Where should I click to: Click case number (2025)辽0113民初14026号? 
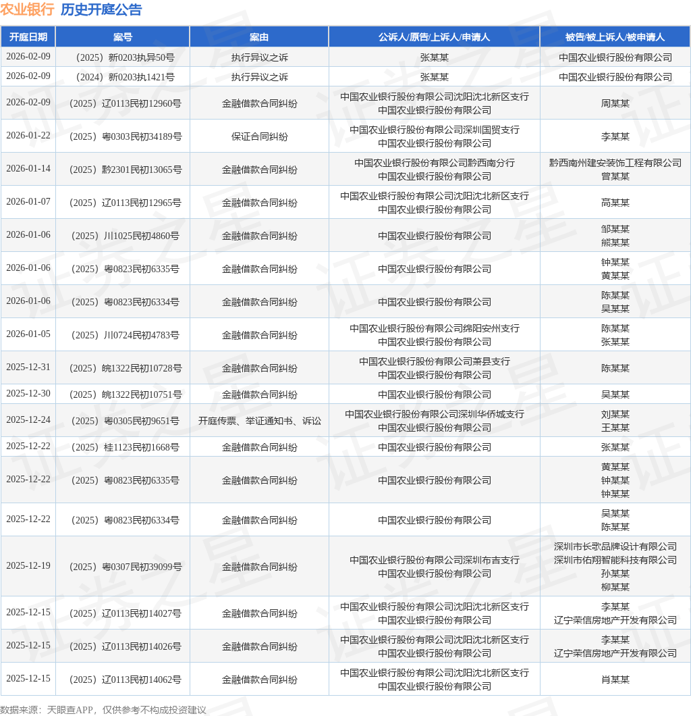[x=123, y=646]
